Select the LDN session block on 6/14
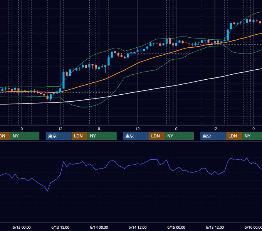The height and width of the screenshot is (231, 262). tap(157, 136)
